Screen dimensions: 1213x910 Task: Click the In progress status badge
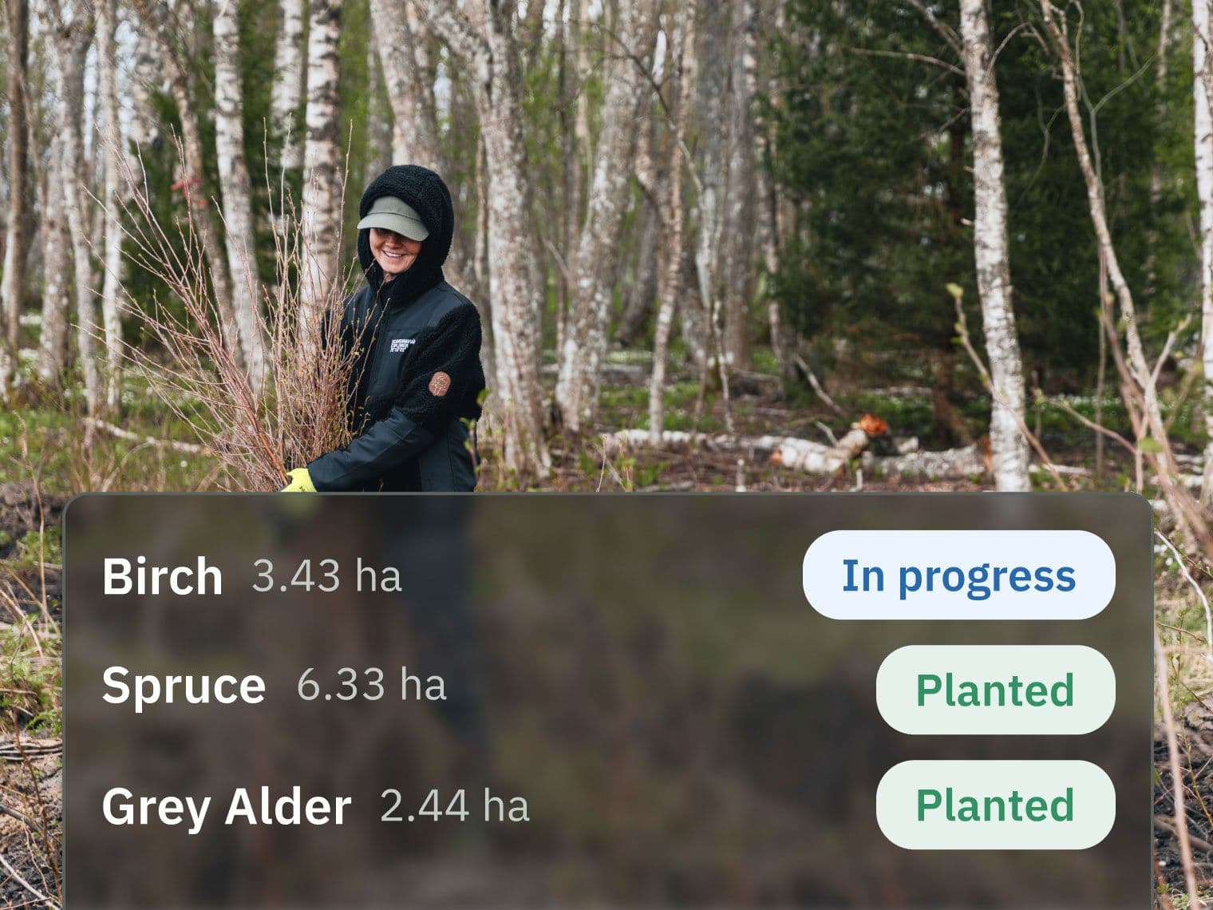click(x=958, y=575)
